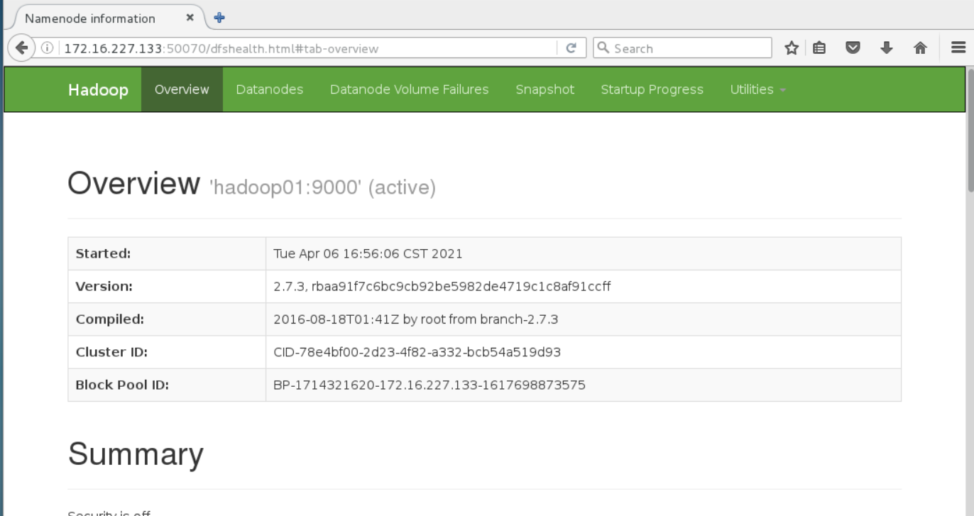Click '2016-08-18T01:41Z by root' compiled value
Viewport: 974px width, 516px height.
click(x=415, y=319)
